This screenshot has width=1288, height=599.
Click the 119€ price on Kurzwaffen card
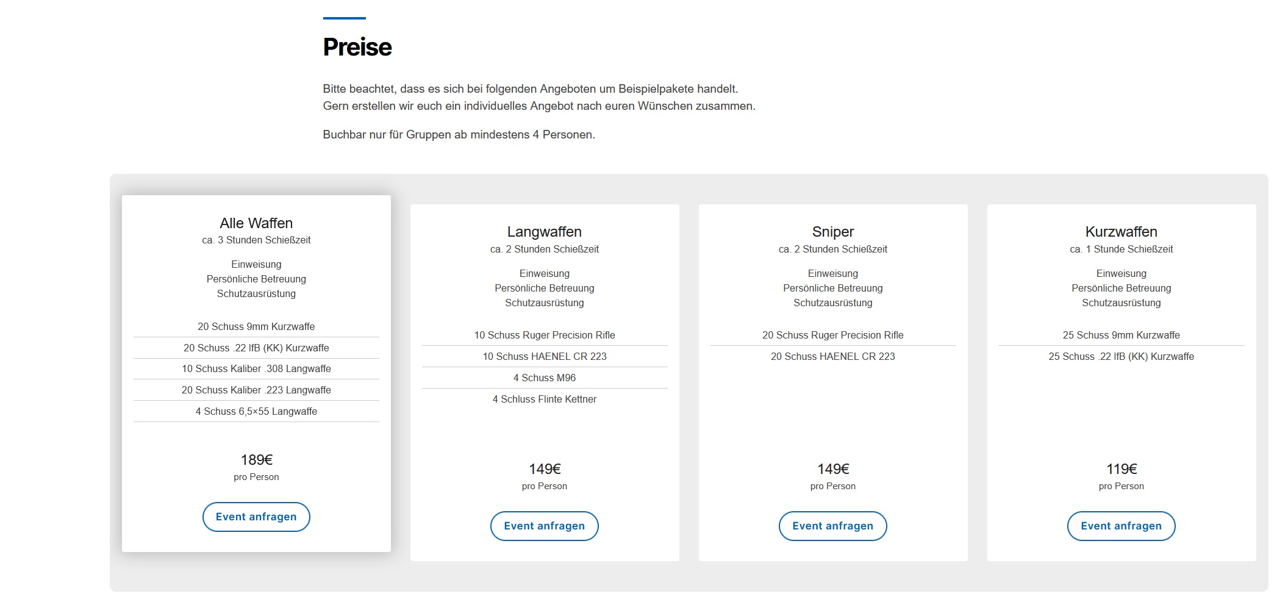pyautogui.click(x=1121, y=469)
